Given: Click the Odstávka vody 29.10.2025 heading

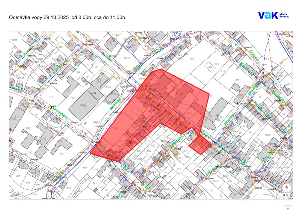Looking at the screenshot, I should click(x=68, y=17).
